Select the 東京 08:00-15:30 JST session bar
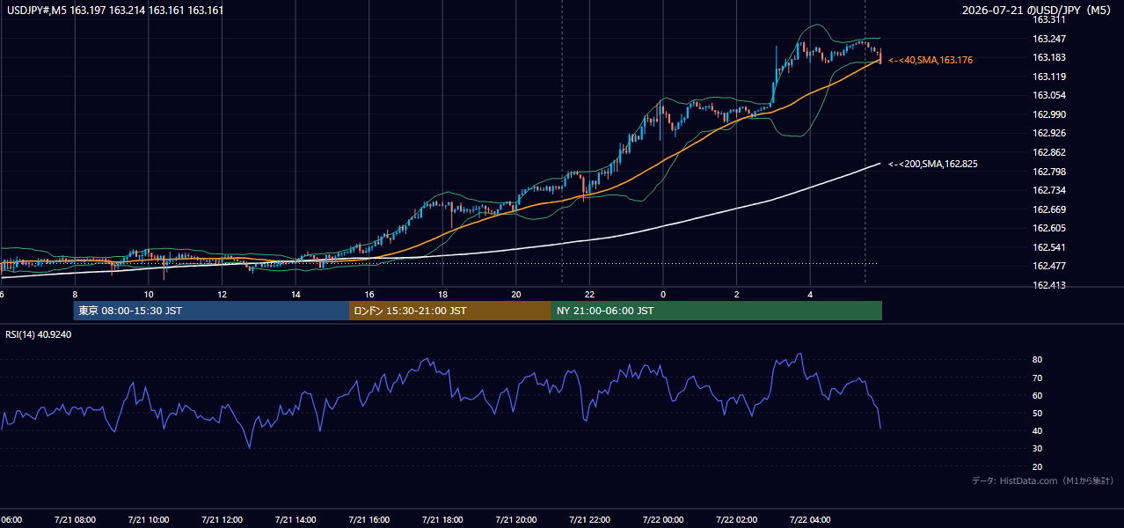Viewport: 1124px width, 528px height. point(211,311)
